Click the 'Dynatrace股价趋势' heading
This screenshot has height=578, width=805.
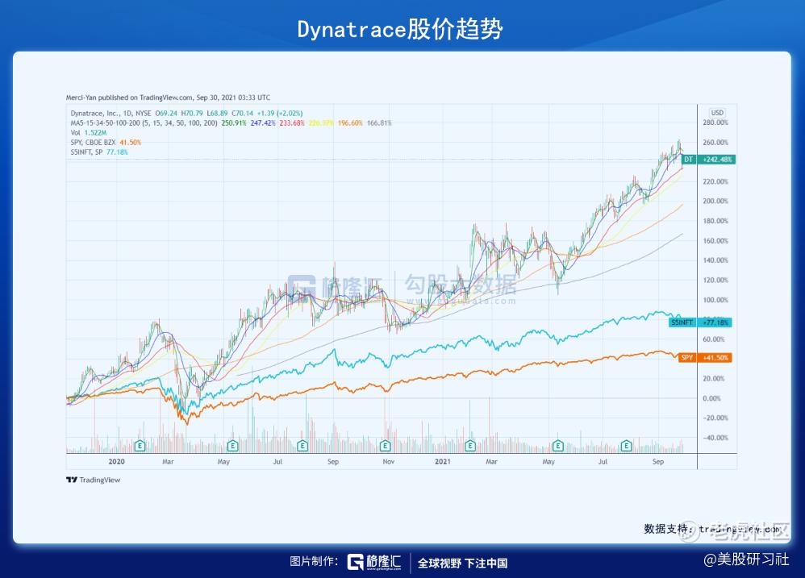pos(400,29)
